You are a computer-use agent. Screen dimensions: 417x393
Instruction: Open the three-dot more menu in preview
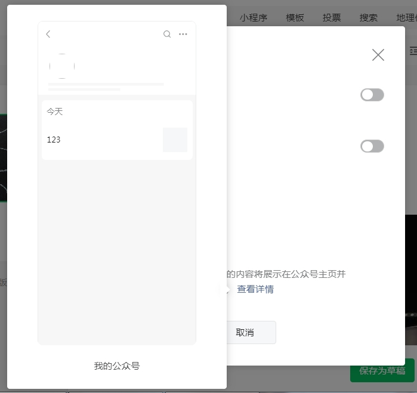(x=183, y=34)
